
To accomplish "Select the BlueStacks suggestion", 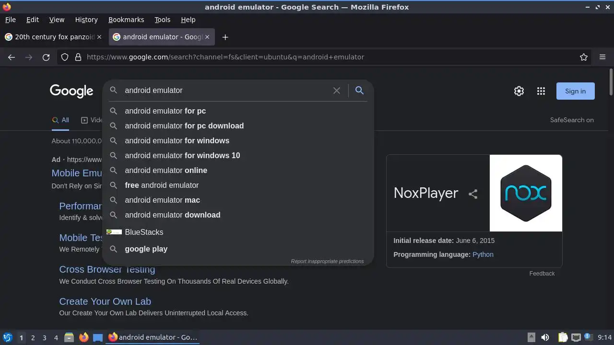I will pos(238,232).
